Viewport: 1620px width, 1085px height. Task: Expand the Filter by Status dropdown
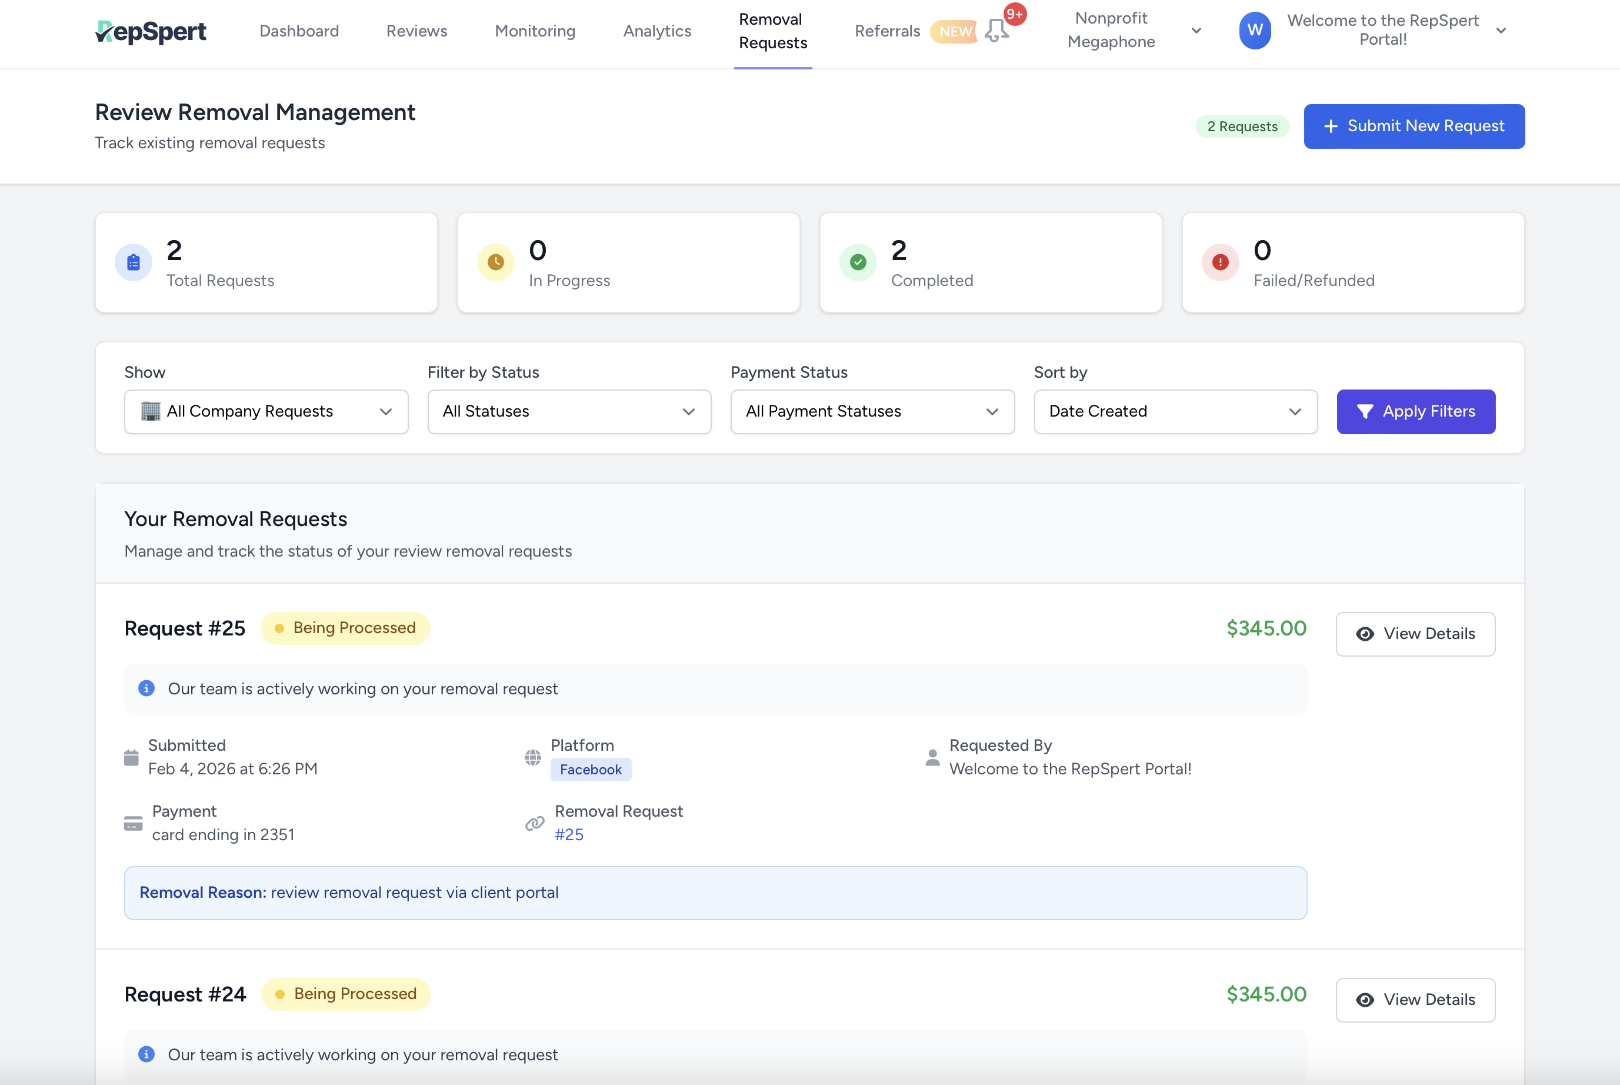tap(569, 412)
